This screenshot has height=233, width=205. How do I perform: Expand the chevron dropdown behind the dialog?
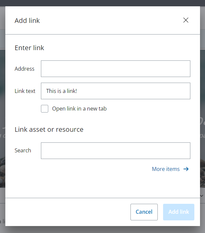(202, 196)
